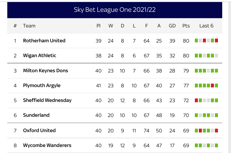Click the Pts column header
The width and height of the screenshot is (231, 153).
tap(186, 26)
